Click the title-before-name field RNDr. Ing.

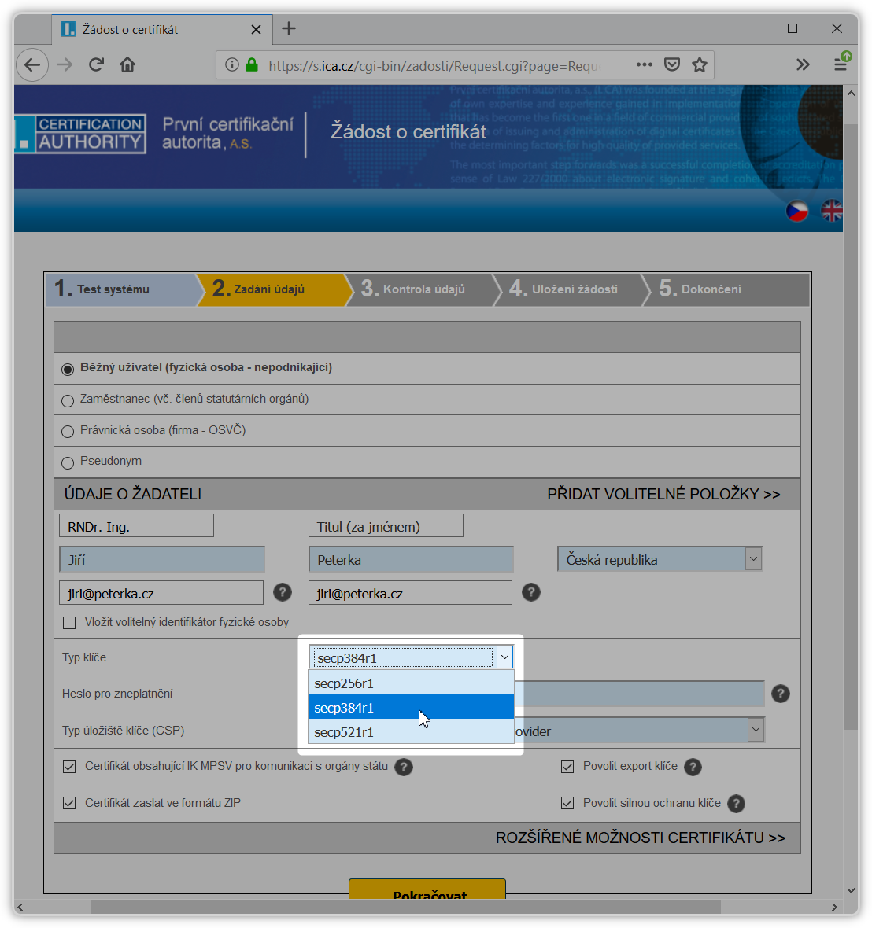click(x=137, y=525)
